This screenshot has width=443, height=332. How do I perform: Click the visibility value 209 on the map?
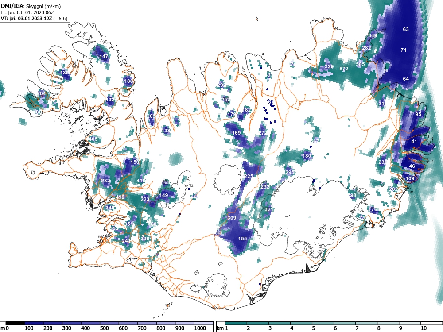pos(151,116)
